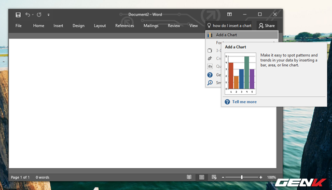Screen dimensions: 332x190
Task: Open the Customize Quick Access Toolbar dropdown
Action: tap(48, 14)
